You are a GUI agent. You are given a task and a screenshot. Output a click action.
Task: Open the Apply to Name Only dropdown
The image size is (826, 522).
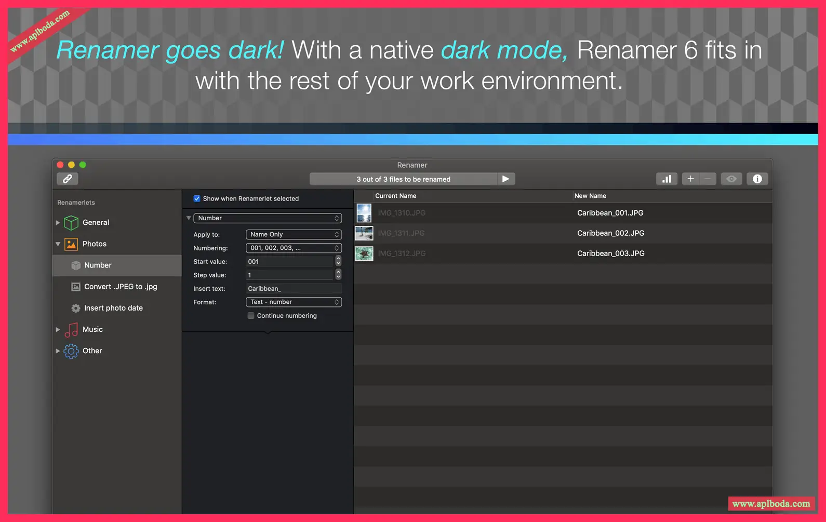(x=294, y=235)
